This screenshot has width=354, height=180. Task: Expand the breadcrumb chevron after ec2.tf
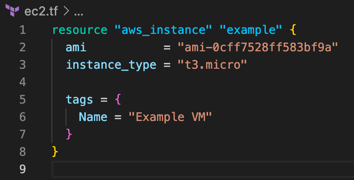pyautogui.click(x=66, y=12)
